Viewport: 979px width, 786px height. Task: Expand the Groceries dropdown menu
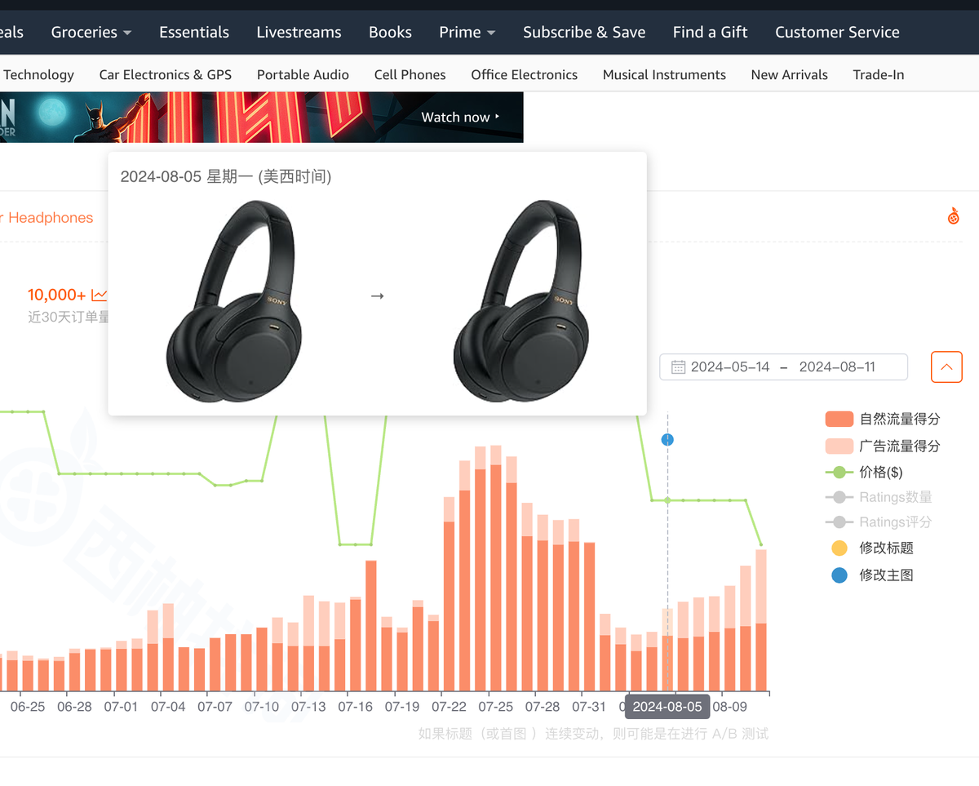coord(91,32)
